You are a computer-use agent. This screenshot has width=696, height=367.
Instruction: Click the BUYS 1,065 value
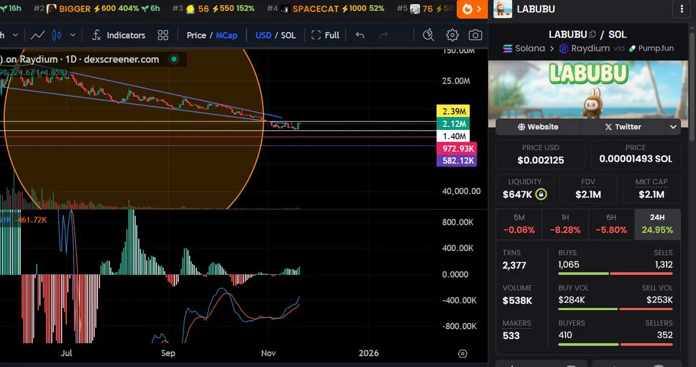pyautogui.click(x=569, y=265)
